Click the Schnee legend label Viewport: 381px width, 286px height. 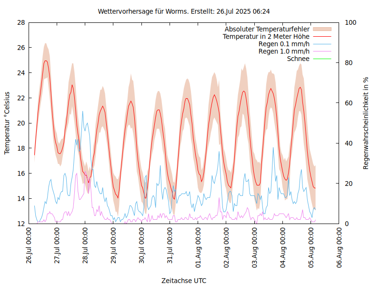(x=298, y=59)
